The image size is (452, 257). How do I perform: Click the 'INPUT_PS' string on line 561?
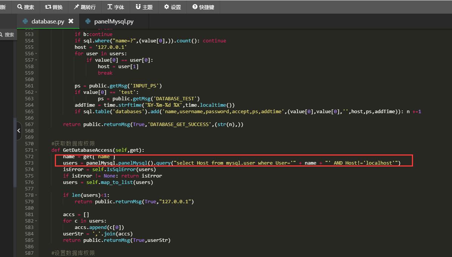pos(144,86)
